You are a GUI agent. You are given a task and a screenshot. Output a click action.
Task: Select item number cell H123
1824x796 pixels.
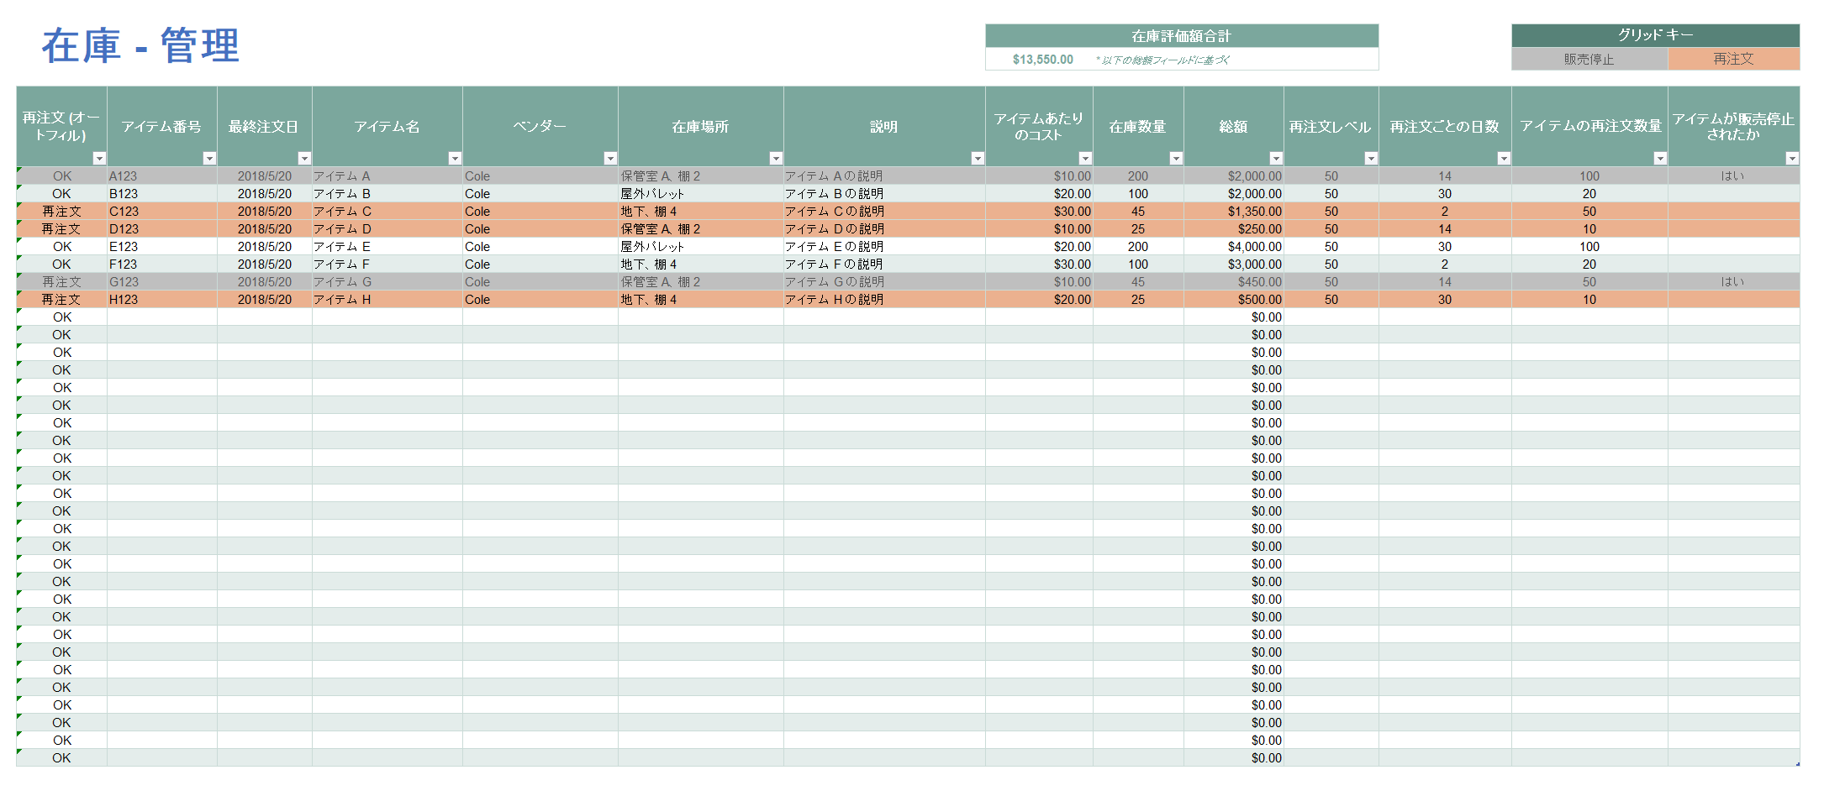[x=161, y=300]
